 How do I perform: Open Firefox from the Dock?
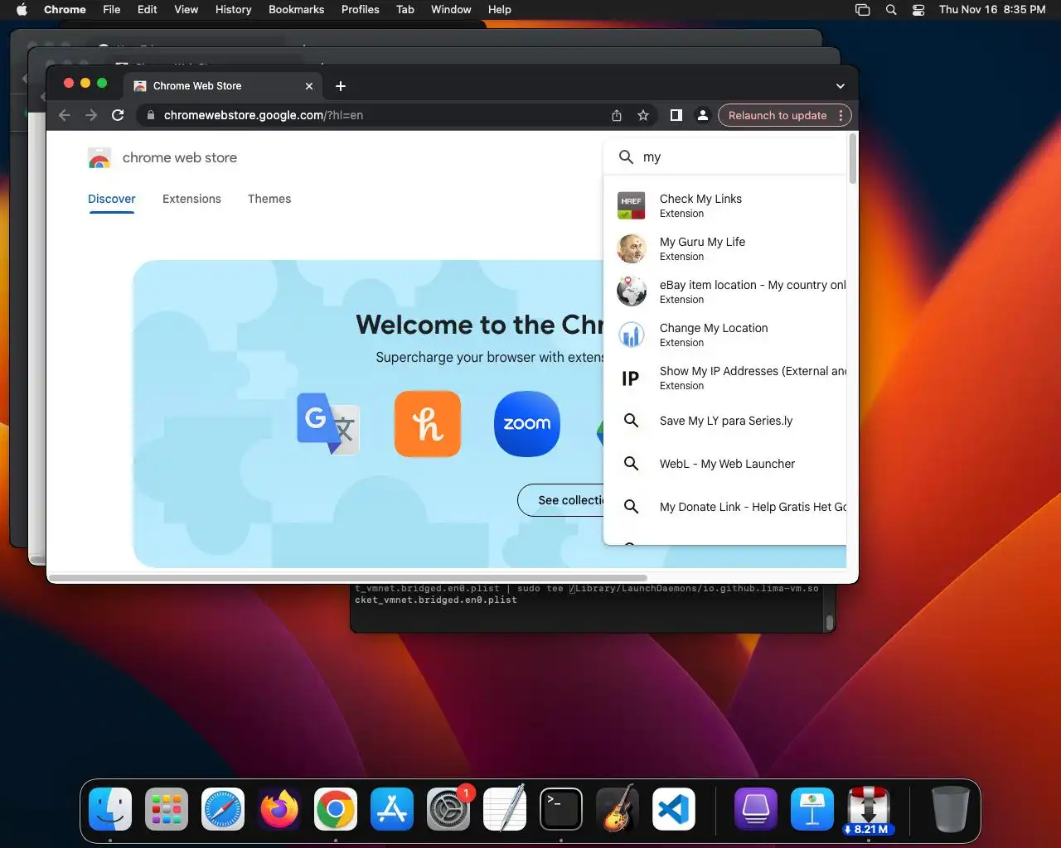279,809
